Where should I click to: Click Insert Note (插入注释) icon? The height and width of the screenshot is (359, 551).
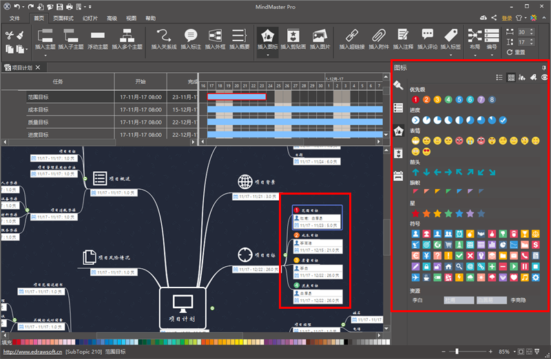(403, 35)
